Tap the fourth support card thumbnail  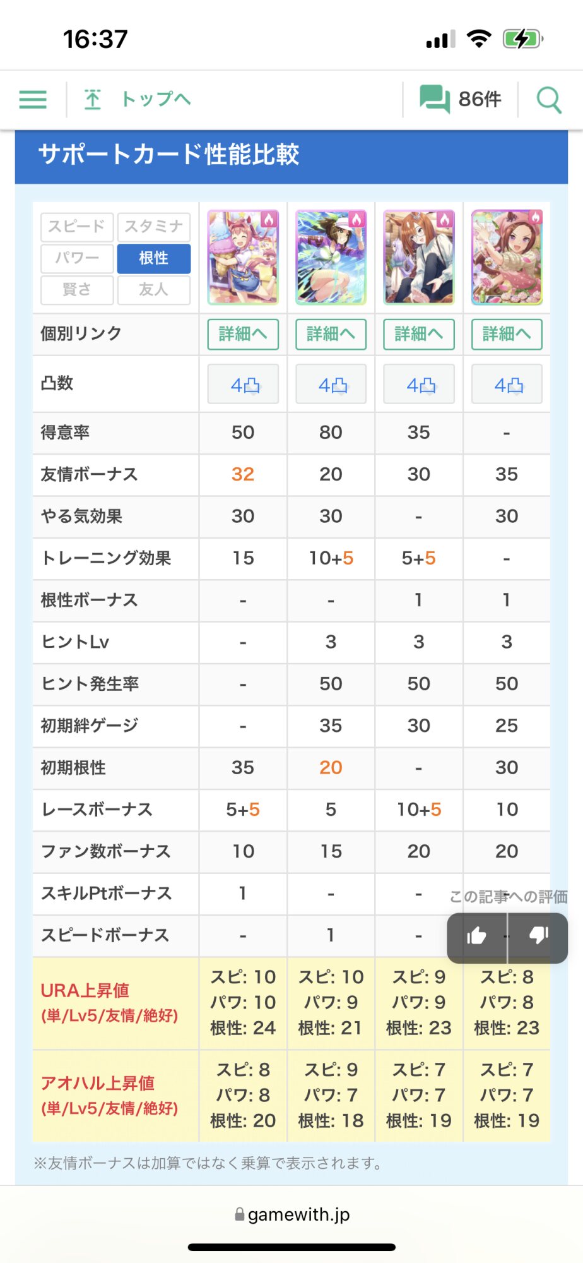pyautogui.click(x=507, y=258)
